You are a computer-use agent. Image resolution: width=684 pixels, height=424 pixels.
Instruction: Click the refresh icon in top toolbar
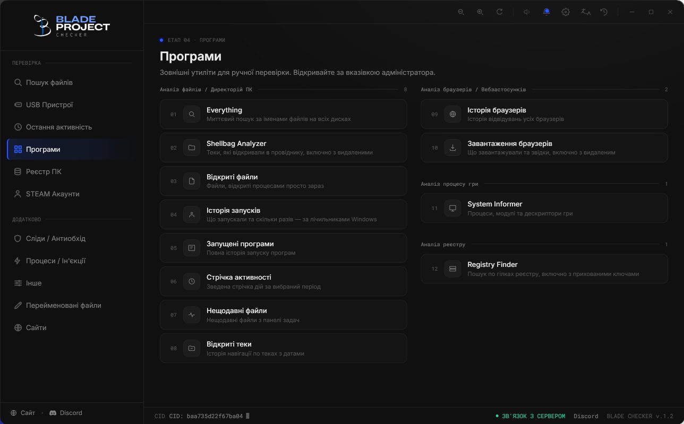[499, 12]
